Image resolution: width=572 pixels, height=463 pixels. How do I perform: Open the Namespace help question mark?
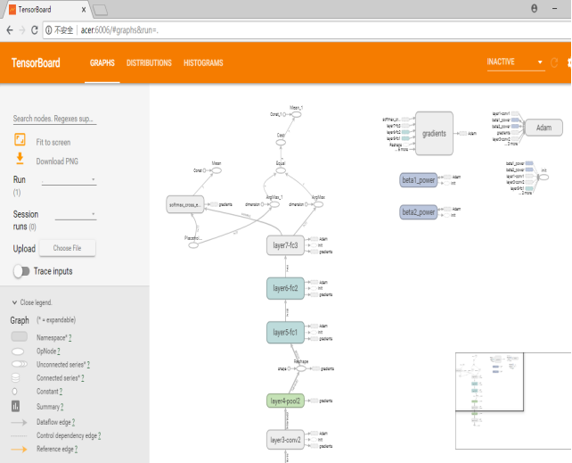point(70,338)
